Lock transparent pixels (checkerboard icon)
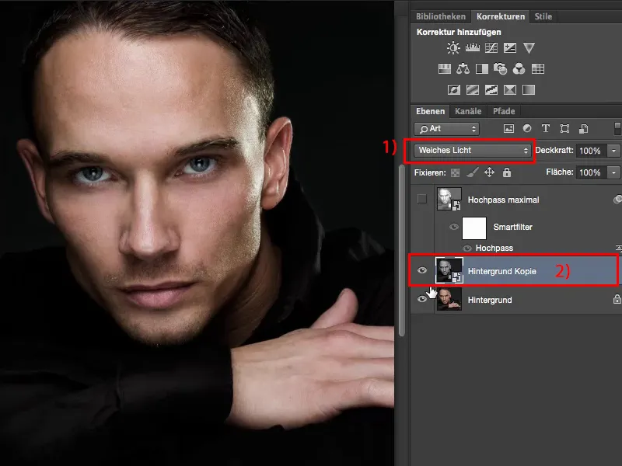The width and height of the screenshot is (622, 466). (456, 172)
